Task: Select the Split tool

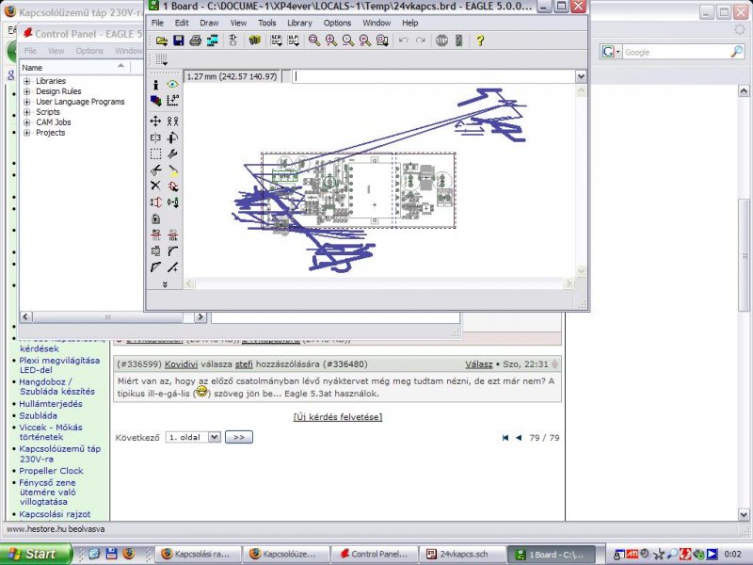Action: tap(155, 267)
